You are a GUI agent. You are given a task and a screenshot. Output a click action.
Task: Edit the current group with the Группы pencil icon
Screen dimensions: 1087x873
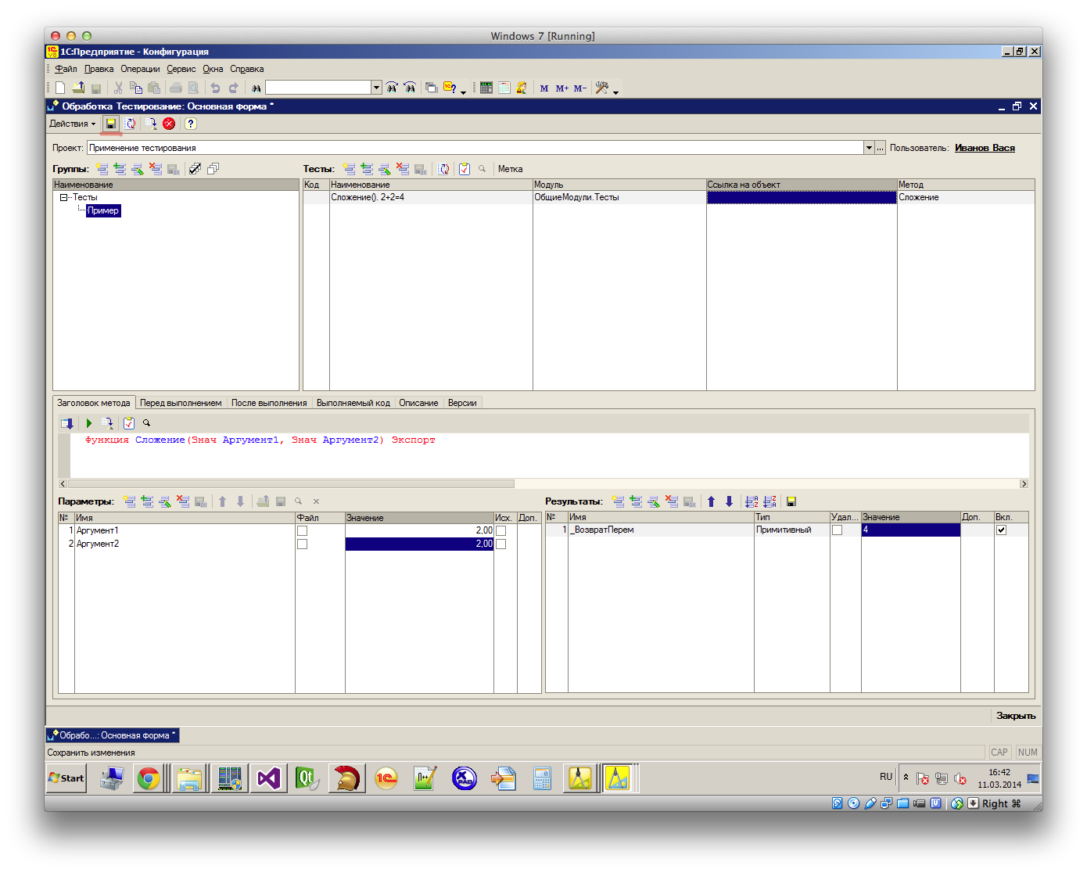138,169
